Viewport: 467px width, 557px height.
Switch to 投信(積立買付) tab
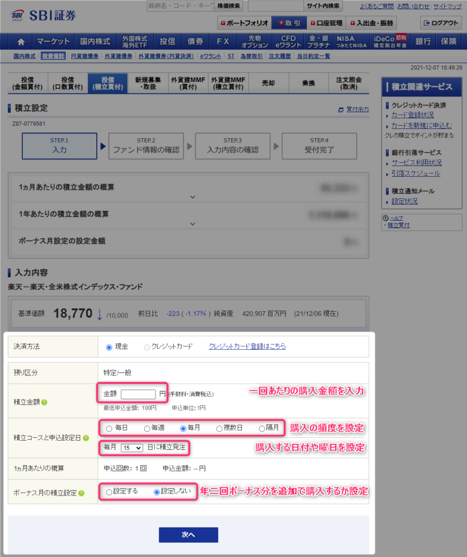[108, 83]
